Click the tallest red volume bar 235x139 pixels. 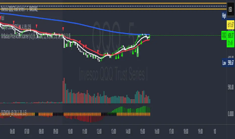(x=64, y=90)
